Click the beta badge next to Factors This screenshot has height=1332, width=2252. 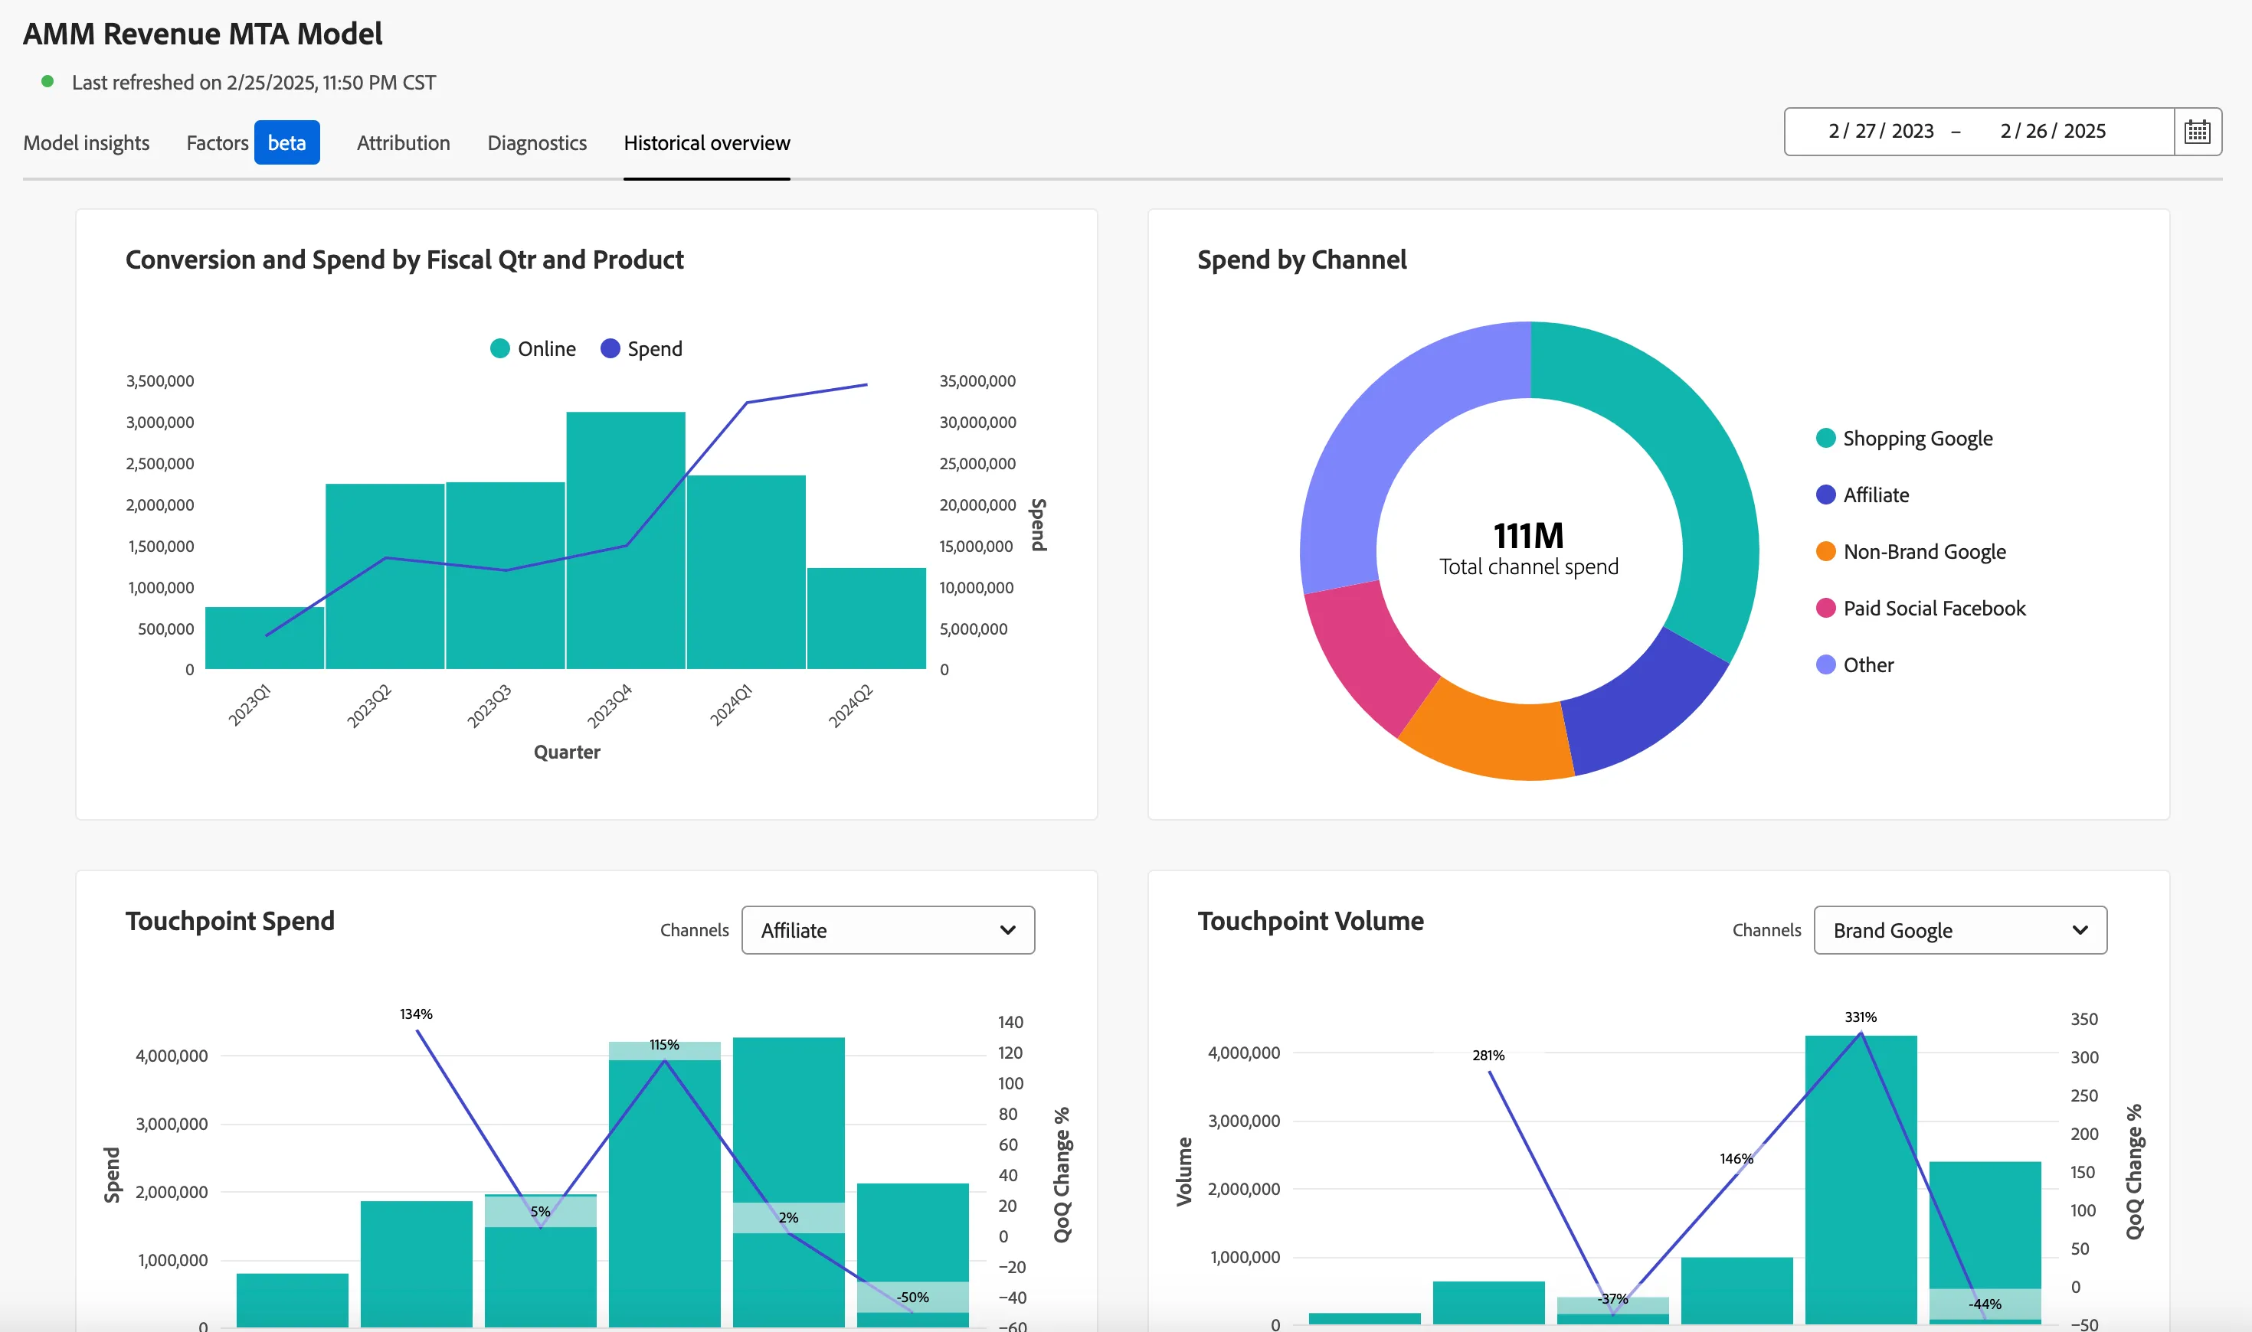pos(286,142)
